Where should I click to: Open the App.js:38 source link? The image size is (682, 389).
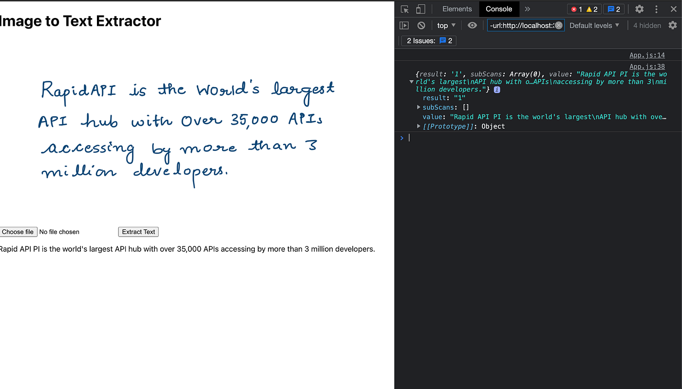coord(647,67)
